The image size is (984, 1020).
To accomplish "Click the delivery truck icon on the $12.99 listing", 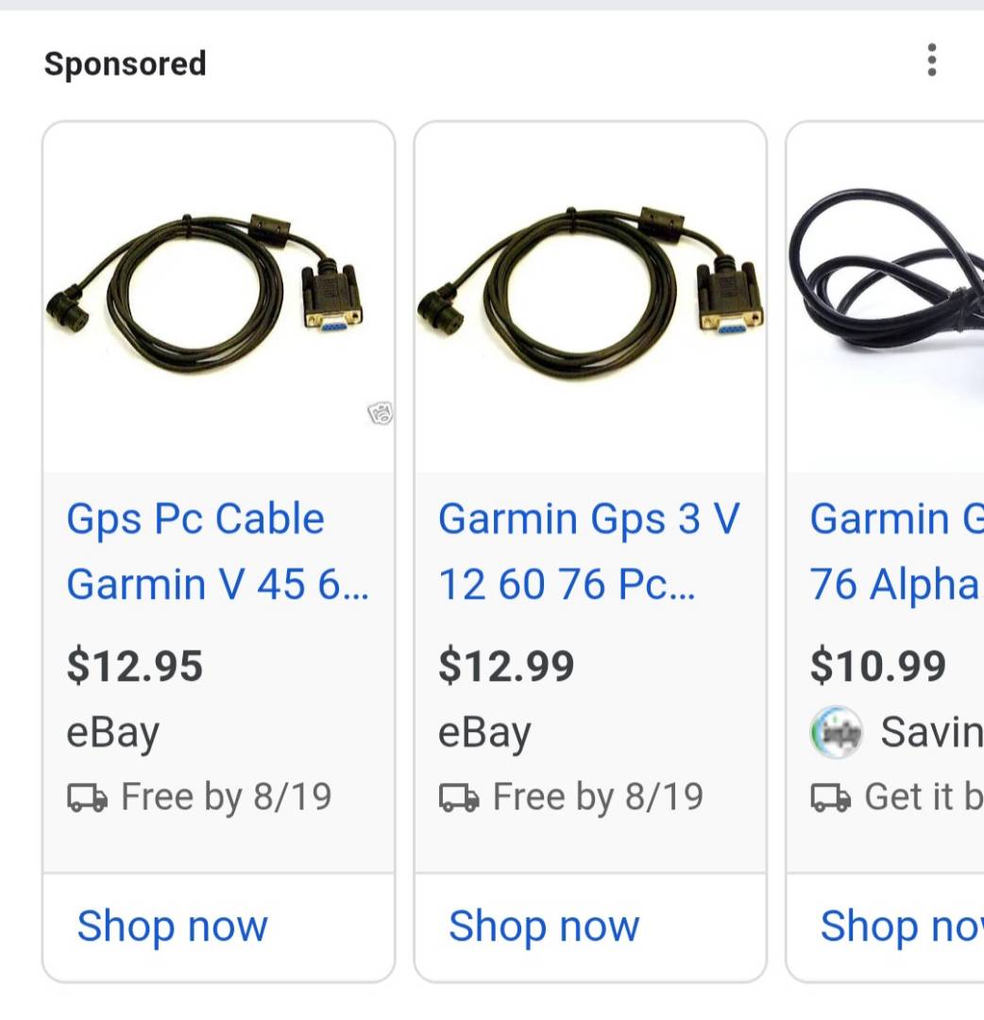I will (459, 798).
